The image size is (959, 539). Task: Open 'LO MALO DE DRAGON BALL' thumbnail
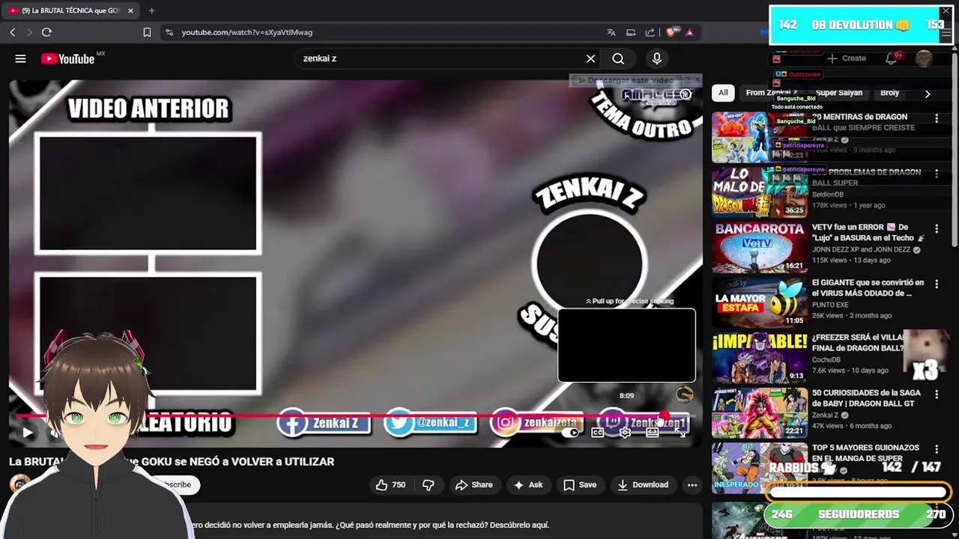pyautogui.click(x=759, y=192)
